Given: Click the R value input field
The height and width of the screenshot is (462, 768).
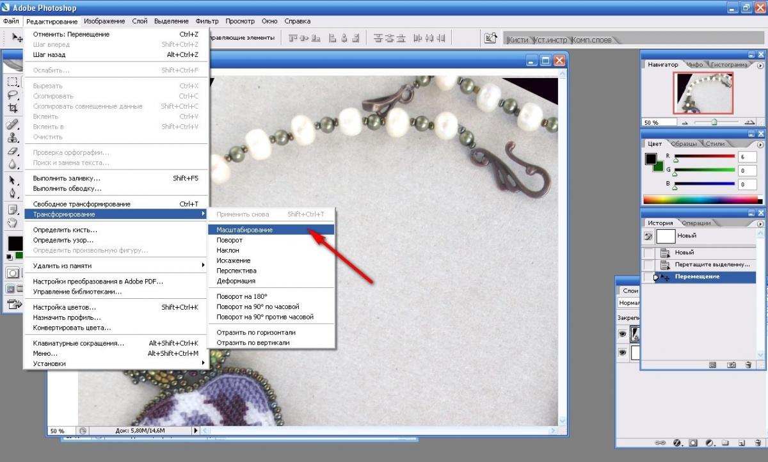Looking at the screenshot, I should click(x=746, y=157).
